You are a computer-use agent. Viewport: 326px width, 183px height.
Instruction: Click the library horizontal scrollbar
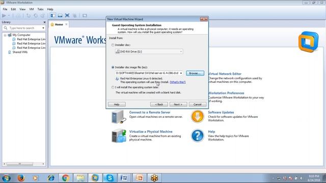coord(20,164)
